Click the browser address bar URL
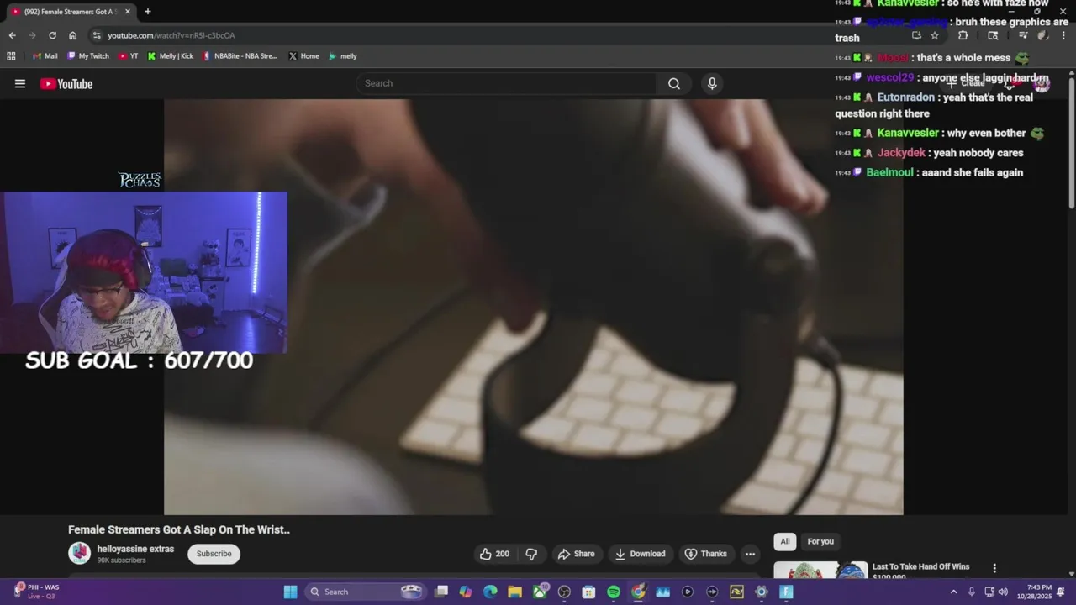This screenshot has width=1076, height=605. point(171,35)
